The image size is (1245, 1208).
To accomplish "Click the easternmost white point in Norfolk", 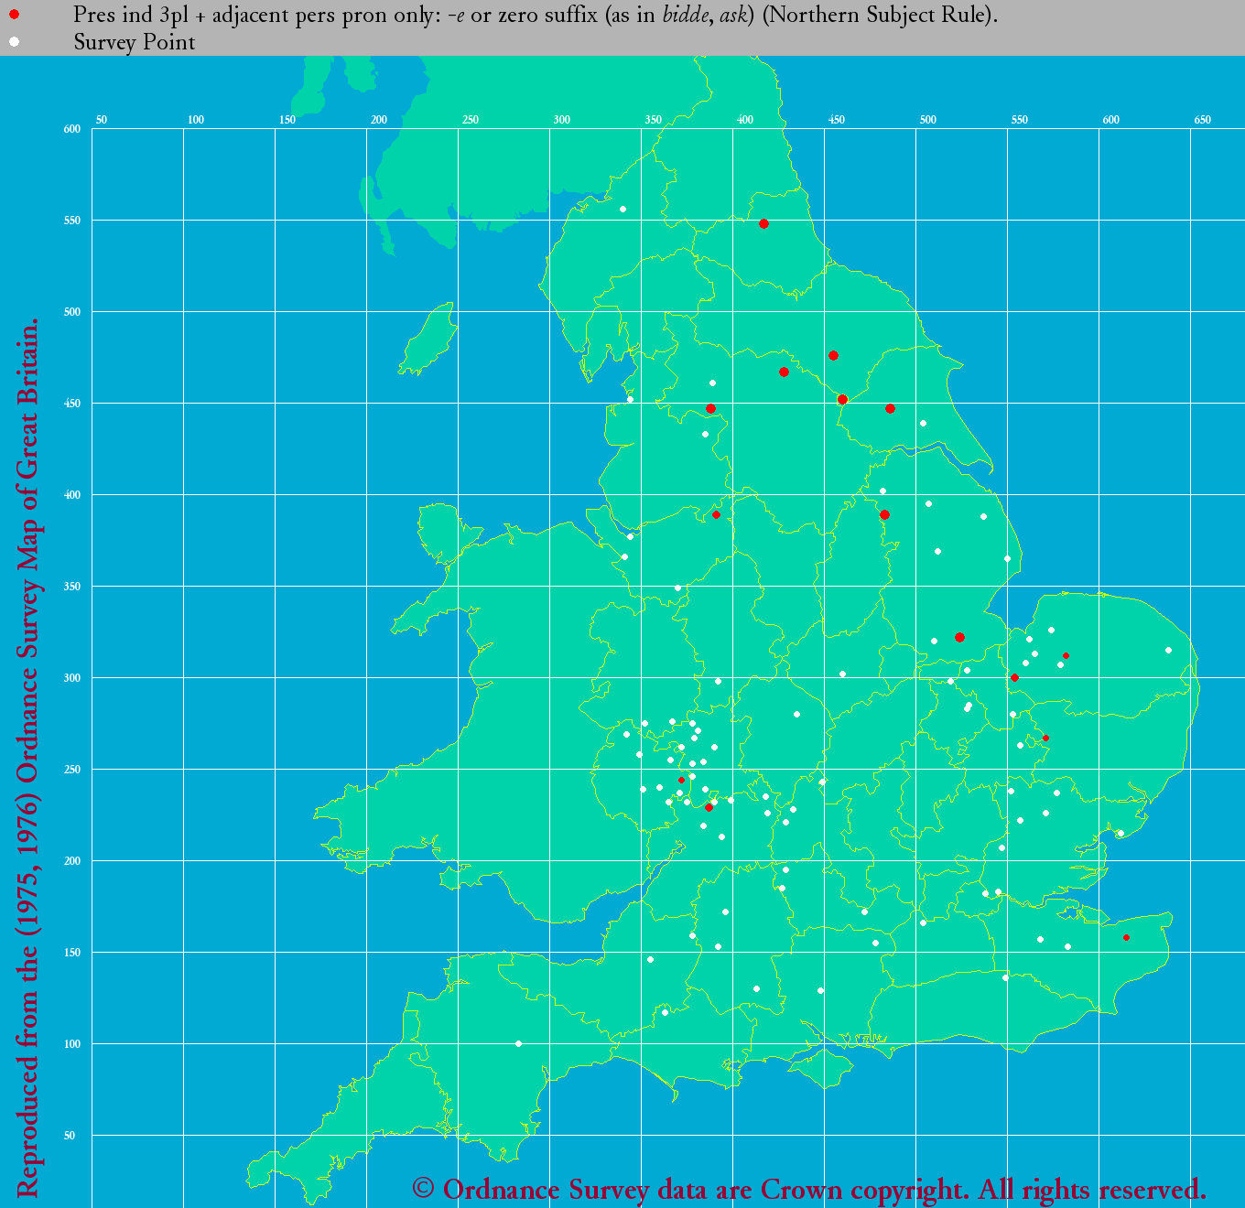I will pyautogui.click(x=1168, y=650).
